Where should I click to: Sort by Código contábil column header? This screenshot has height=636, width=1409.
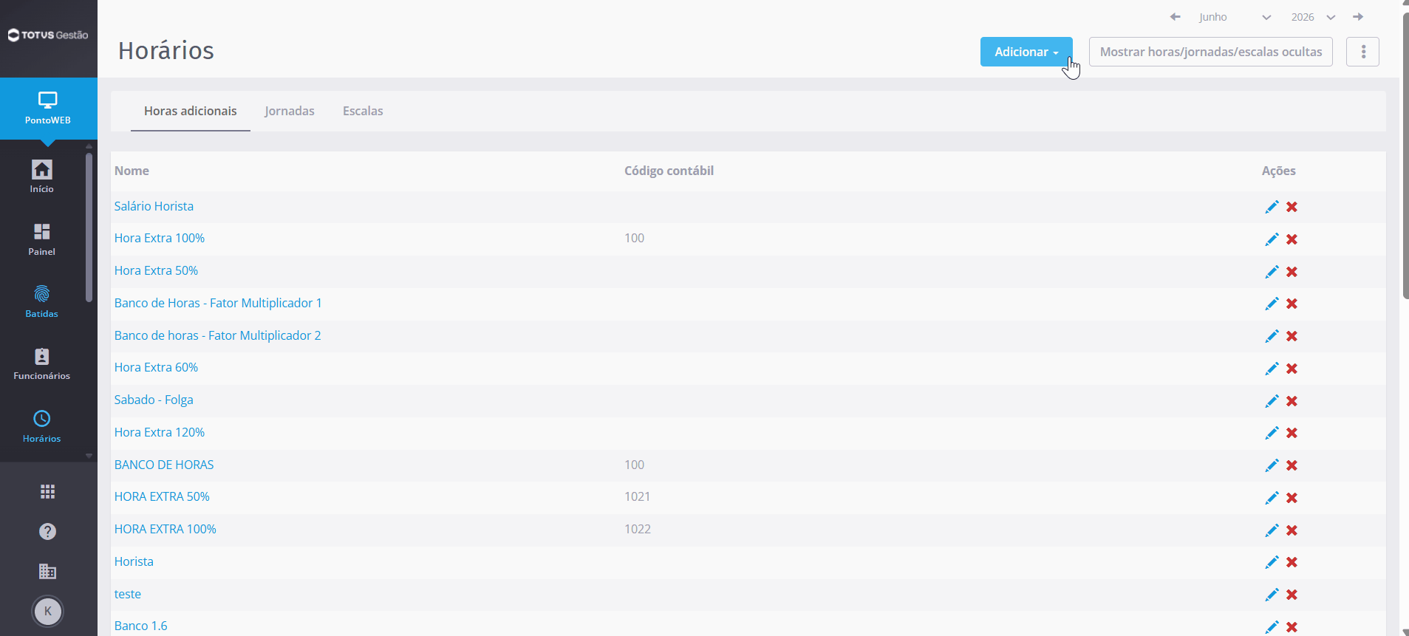[x=669, y=171]
